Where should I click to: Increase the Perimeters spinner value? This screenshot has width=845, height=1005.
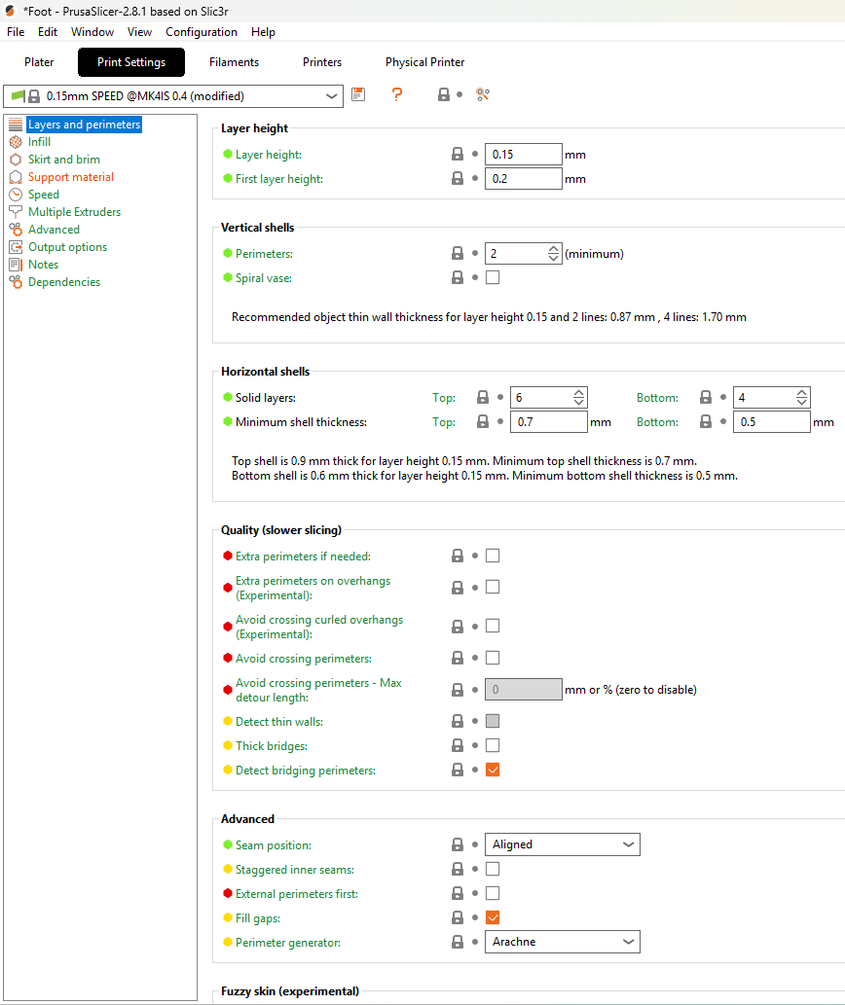[553, 249]
